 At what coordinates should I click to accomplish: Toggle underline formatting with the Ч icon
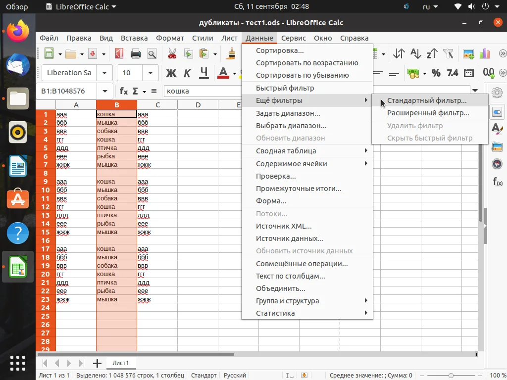coord(203,73)
